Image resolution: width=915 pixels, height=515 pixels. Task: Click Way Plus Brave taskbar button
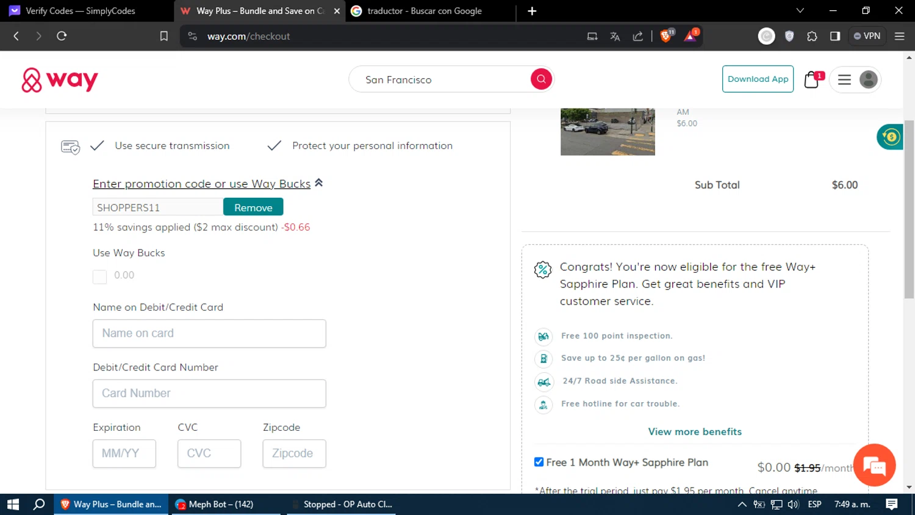pyautogui.click(x=111, y=505)
